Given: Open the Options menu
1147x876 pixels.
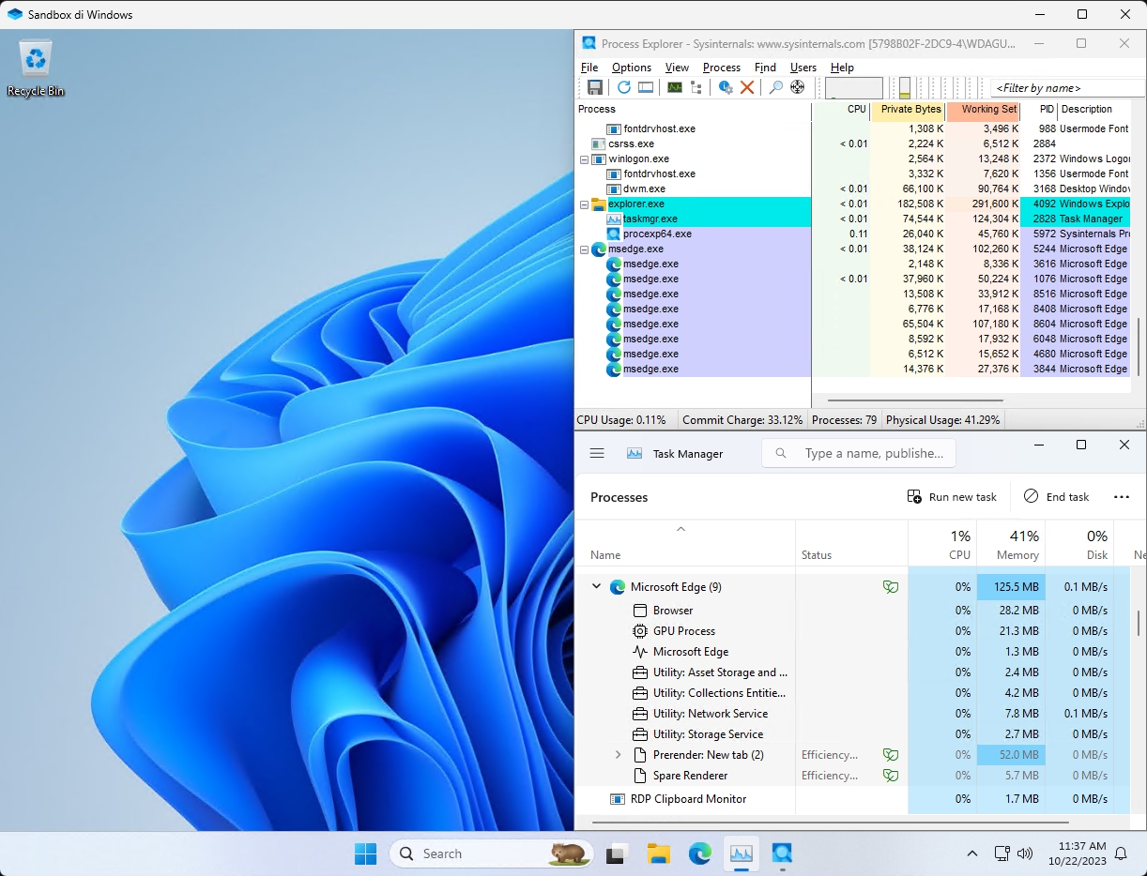Looking at the screenshot, I should pyautogui.click(x=632, y=68).
